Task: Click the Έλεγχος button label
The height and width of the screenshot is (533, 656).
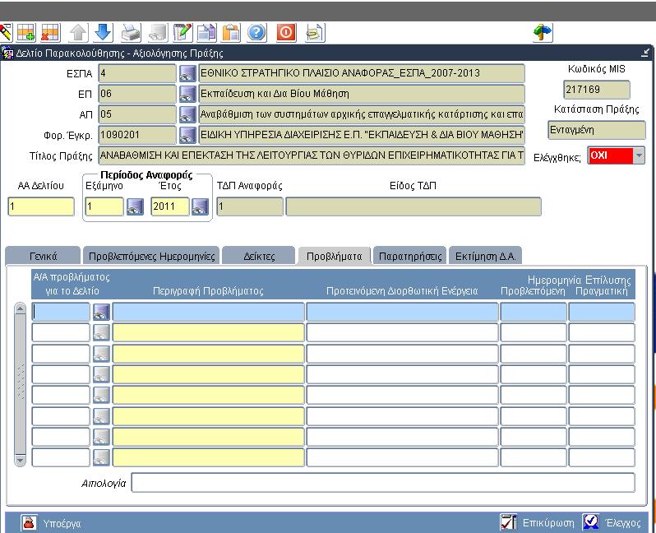Action: pos(623,523)
